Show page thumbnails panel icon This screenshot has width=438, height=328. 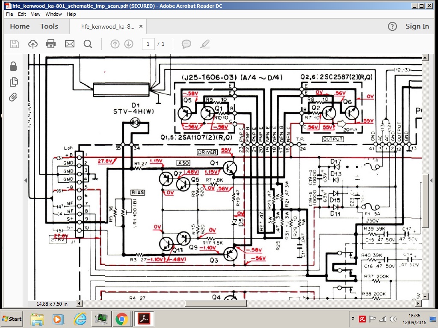[13, 82]
